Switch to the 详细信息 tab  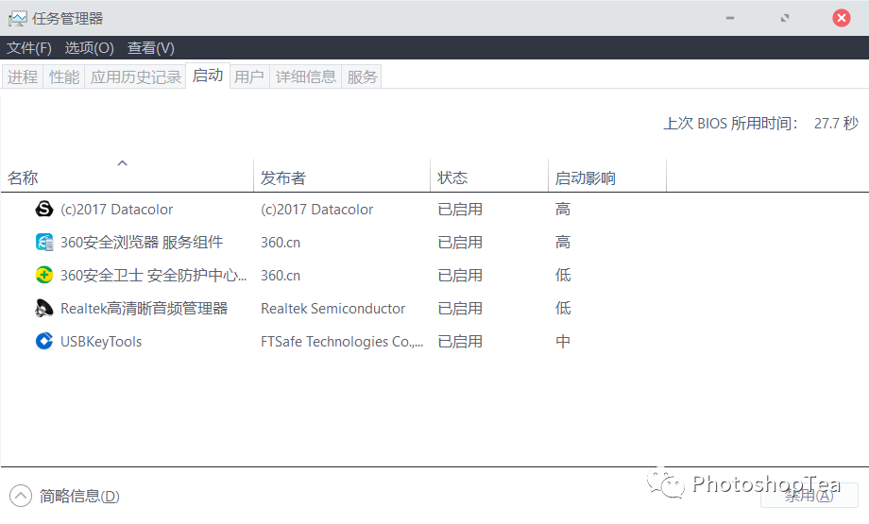306,76
